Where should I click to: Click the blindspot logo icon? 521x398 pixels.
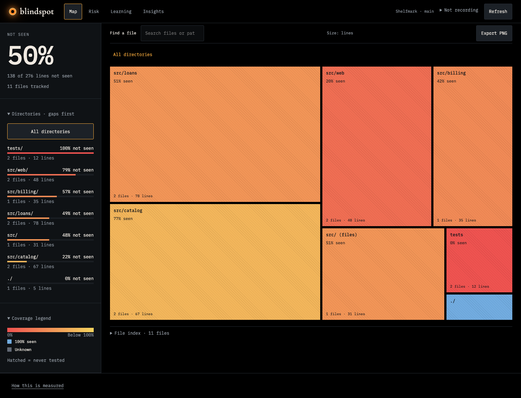pos(13,12)
